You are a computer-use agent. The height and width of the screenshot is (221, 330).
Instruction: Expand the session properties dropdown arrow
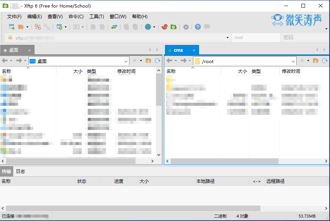click(x=66, y=27)
